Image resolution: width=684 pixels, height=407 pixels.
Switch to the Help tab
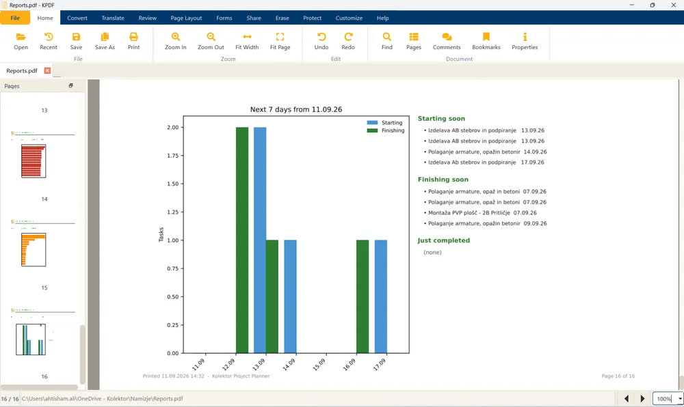pyautogui.click(x=382, y=18)
